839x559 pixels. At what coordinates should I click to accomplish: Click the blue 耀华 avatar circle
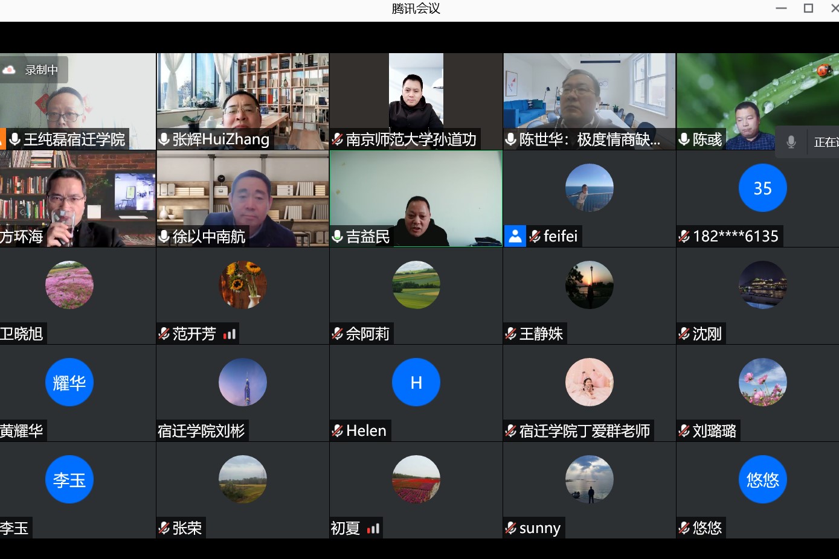pyautogui.click(x=69, y=382)
